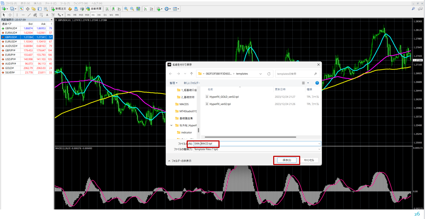Click the キャンセル cancel button
This screenshot has height=219, width=425.
coord(309,160)
